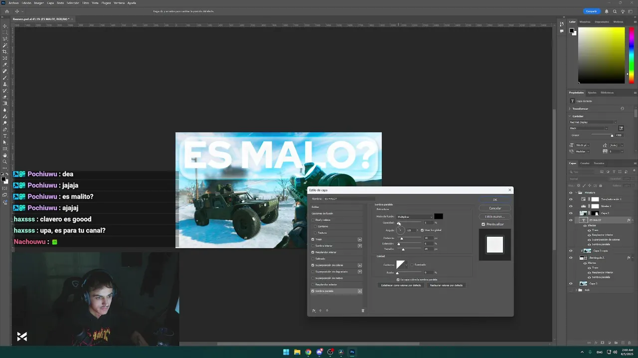The image size is (638, 358).
Task: Enable the Sombra interior checkbox
Action: [x=313, y=246]
